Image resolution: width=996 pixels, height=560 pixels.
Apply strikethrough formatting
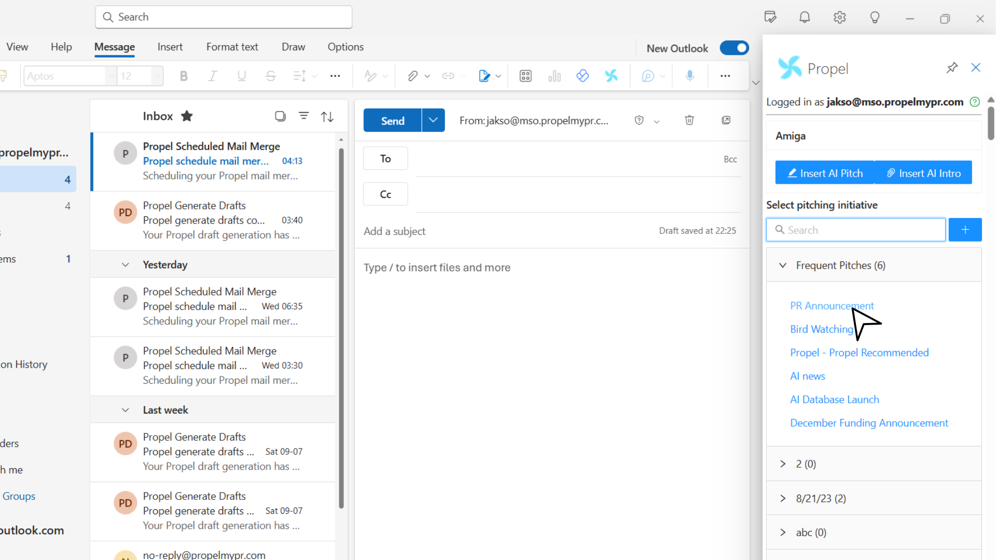coord(270,76)
